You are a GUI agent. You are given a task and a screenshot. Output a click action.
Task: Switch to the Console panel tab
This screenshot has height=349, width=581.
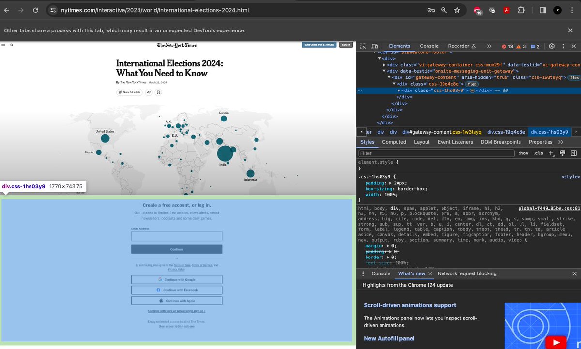pyautogui.click(x=429, y=46)
